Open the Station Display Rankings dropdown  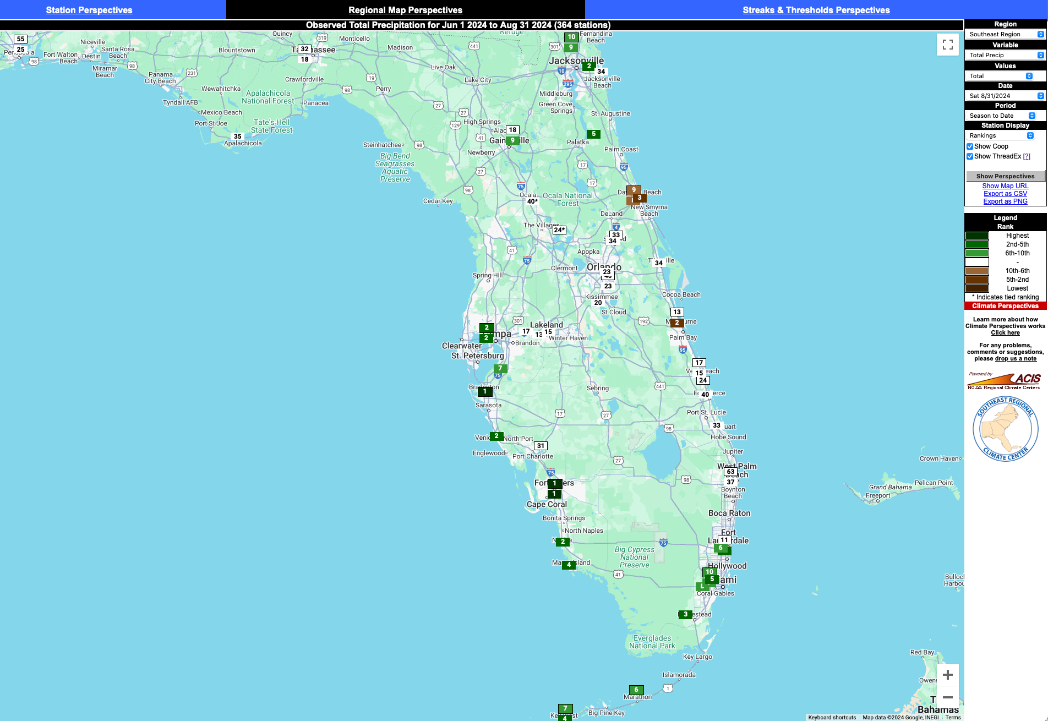[1001, 135]
